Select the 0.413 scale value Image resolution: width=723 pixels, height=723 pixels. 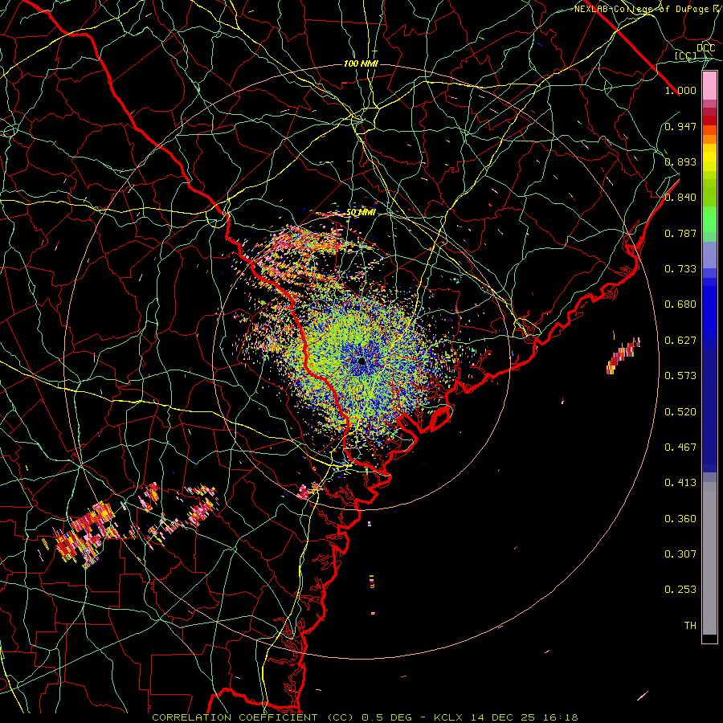[680, 483]
